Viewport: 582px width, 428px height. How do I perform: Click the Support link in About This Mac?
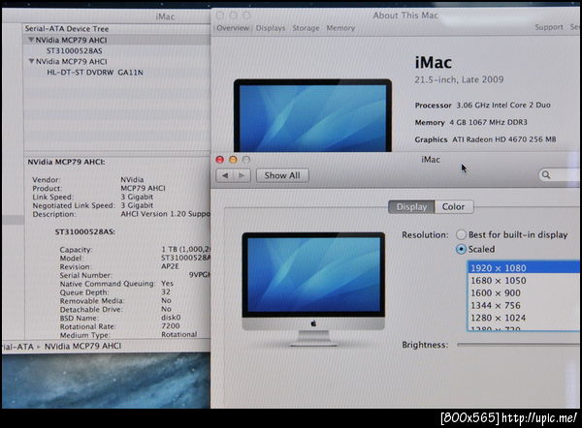[549, 27]
